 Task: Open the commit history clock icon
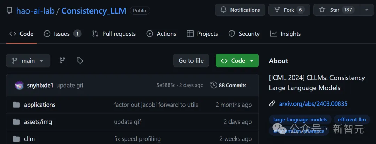[x=214, y=85]
